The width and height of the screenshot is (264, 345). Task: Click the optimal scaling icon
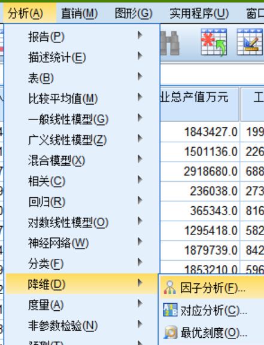point(170,332)
